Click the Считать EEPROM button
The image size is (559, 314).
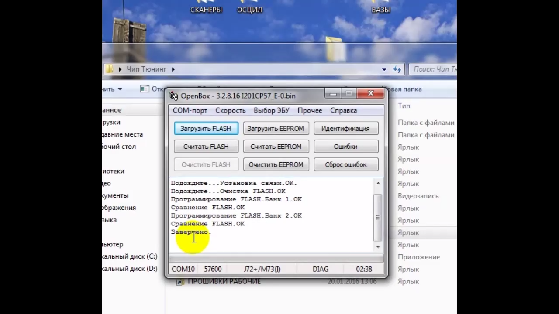click(x=276, y=147)
